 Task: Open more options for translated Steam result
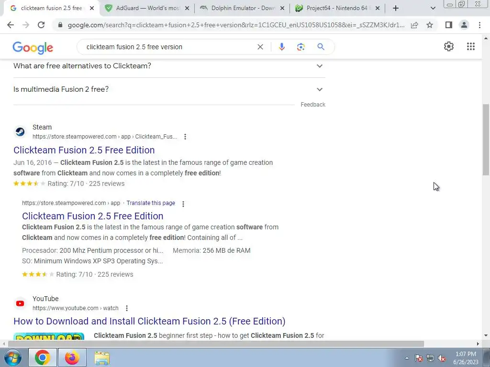[183, 204]
